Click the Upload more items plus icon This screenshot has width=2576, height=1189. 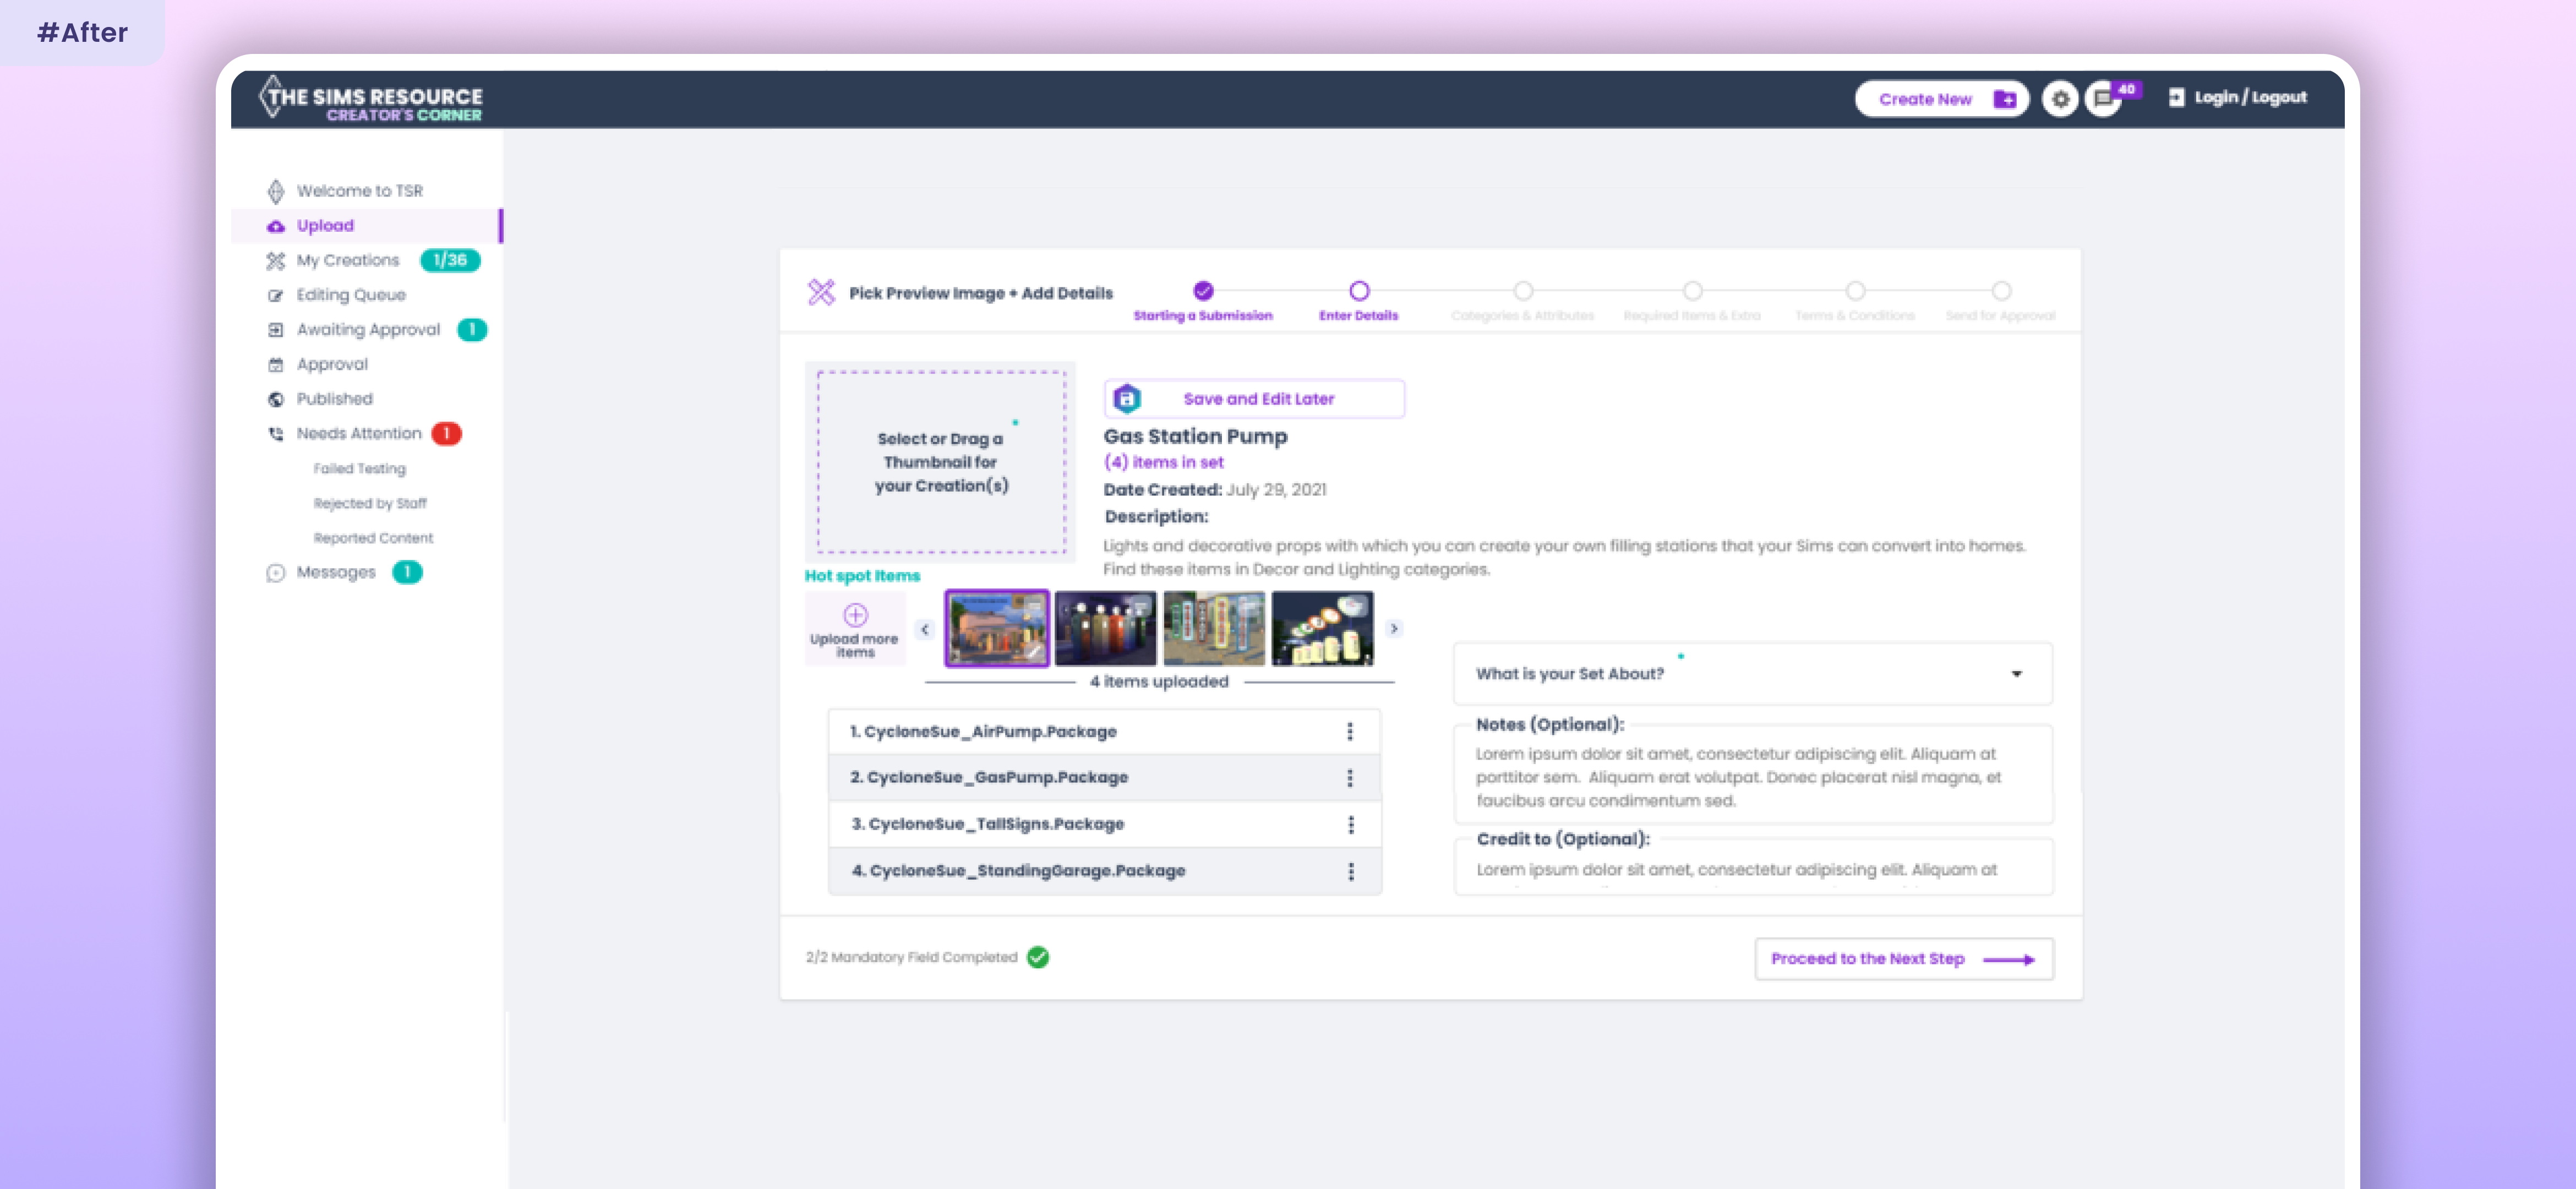(x=855, y=614)
